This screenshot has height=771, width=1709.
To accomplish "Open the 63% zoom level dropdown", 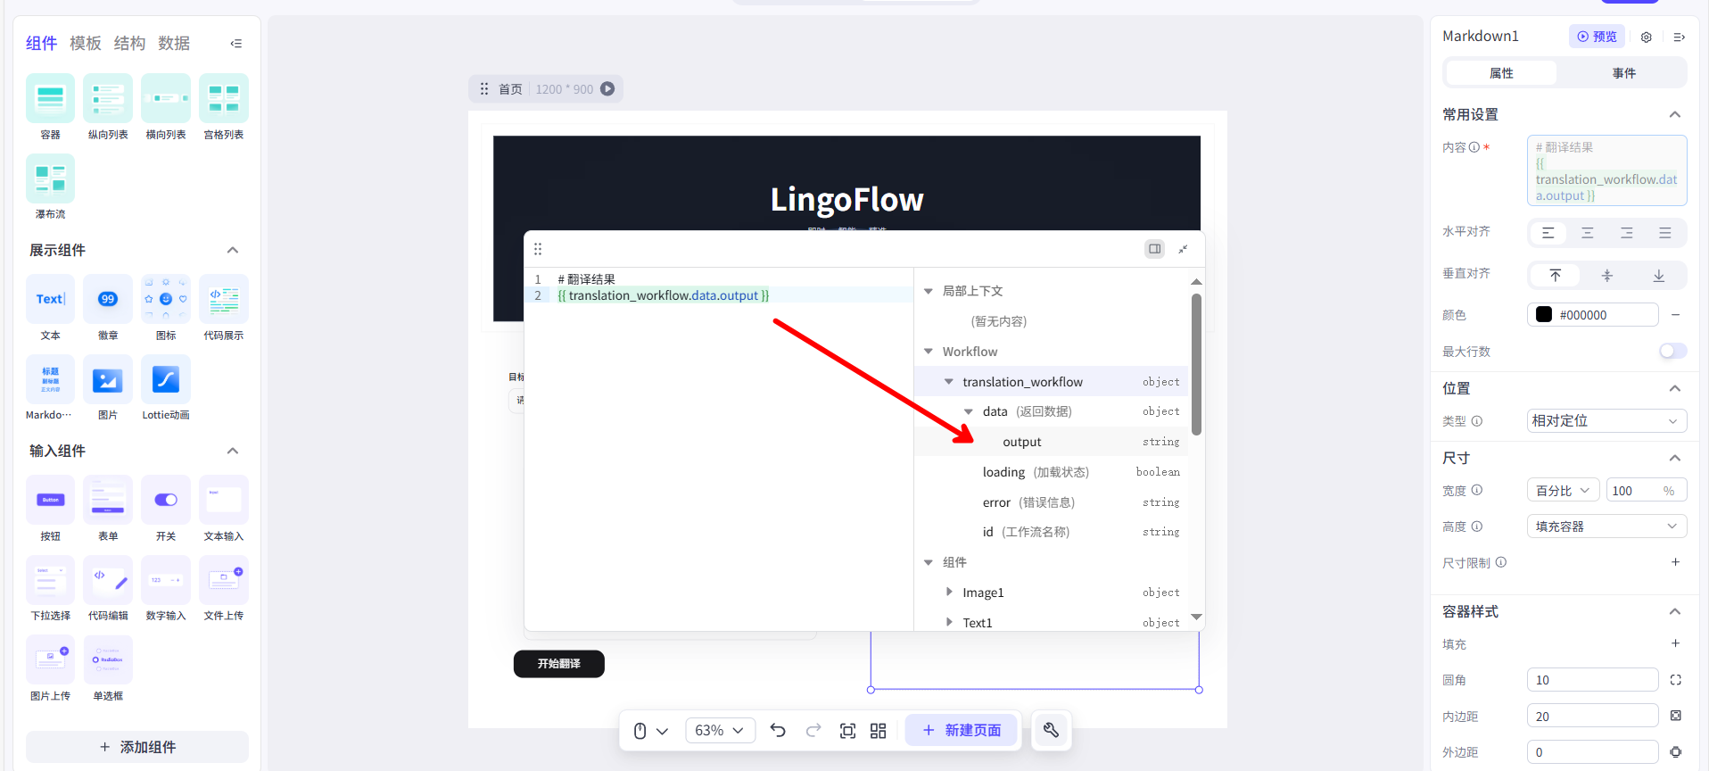I will pos(719,731).
